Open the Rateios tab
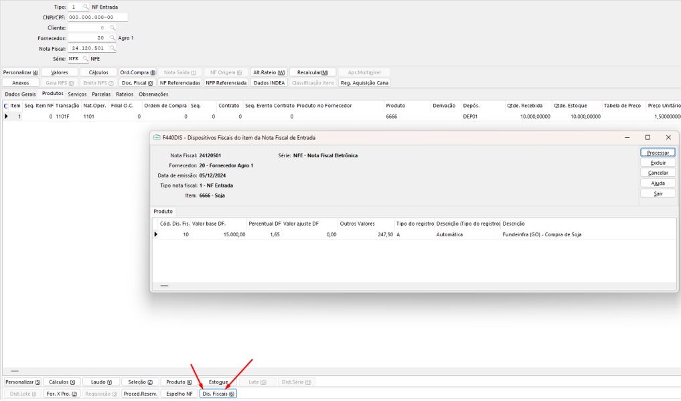This screenshot has height=401, width=681. coord(125,94)
